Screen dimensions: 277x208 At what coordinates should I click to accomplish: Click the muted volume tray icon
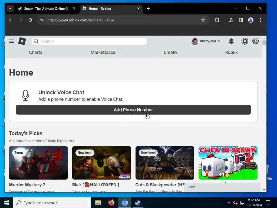[x=235, y=203]
